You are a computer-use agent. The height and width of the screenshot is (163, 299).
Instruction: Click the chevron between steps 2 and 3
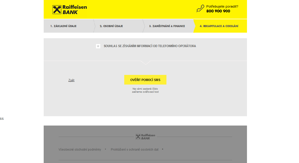(143, 26)
